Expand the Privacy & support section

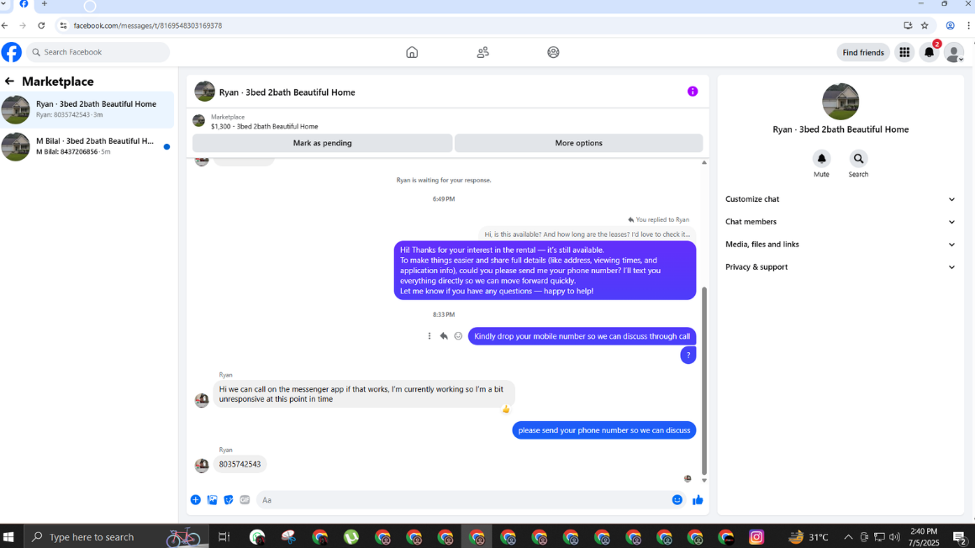click(840, 266)
